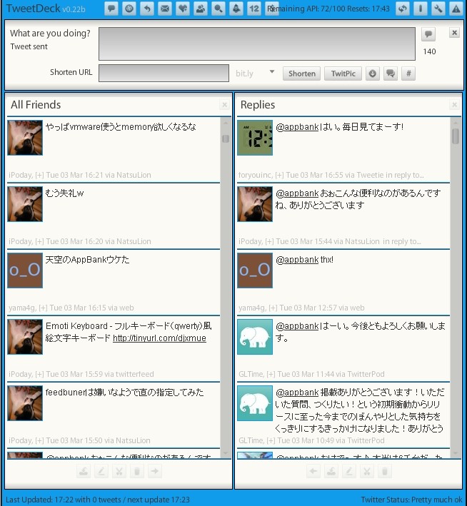The width and height of the screenshot is (467, 506).
Task: Click [+] in GLTime's 10:49 reply footer
Action: [271, 440]
